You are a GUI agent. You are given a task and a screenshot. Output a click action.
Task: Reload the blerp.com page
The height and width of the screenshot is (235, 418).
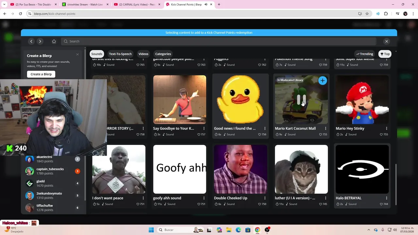[x=20, y=14]
